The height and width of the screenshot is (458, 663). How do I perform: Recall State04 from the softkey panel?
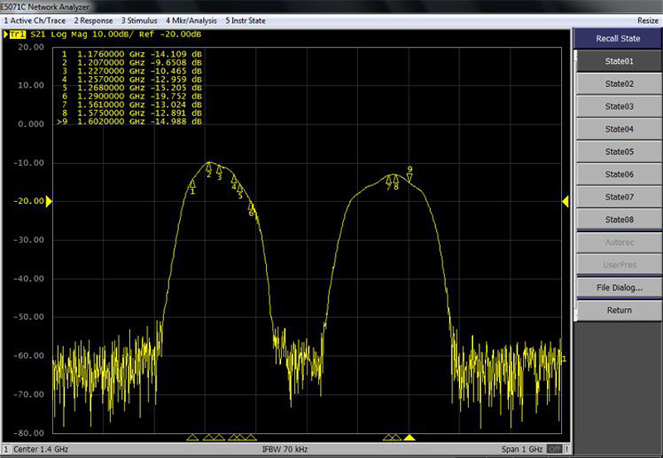coord(619,129)
